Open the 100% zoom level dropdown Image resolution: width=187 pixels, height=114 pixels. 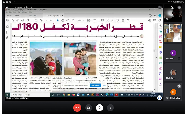click(81, 20)
